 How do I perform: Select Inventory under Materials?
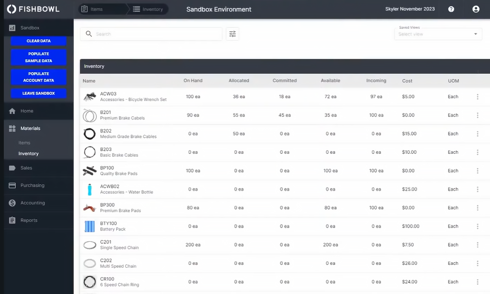[x=28, y=154]
